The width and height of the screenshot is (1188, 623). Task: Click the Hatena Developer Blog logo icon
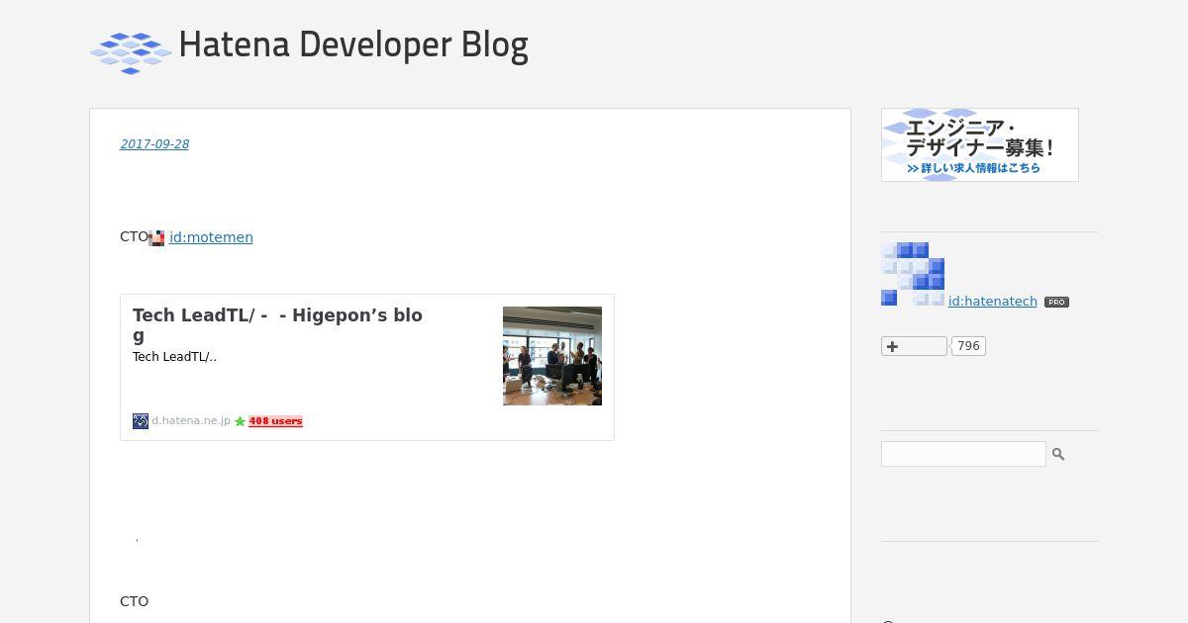click(x=131, y=51)
